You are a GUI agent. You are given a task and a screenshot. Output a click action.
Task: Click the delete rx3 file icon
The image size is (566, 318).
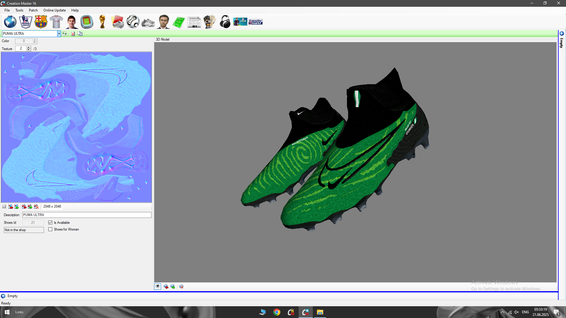pyautogui.click(x=36, y=206)
